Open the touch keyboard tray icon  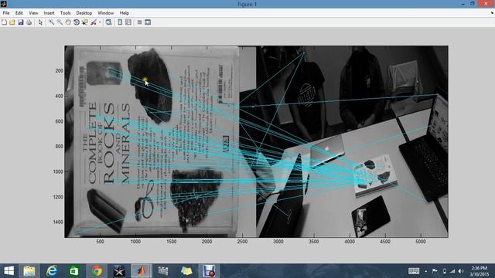(x=414, y=271)
